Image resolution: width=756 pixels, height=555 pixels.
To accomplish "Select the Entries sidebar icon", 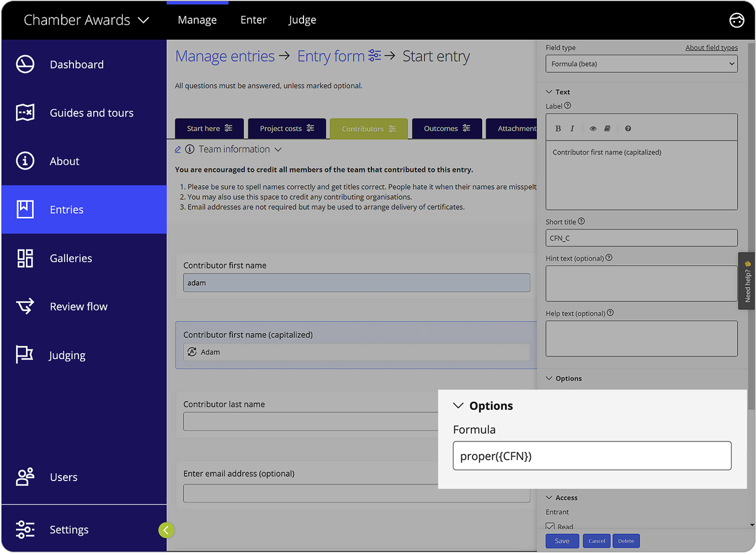I will [25, 209].
